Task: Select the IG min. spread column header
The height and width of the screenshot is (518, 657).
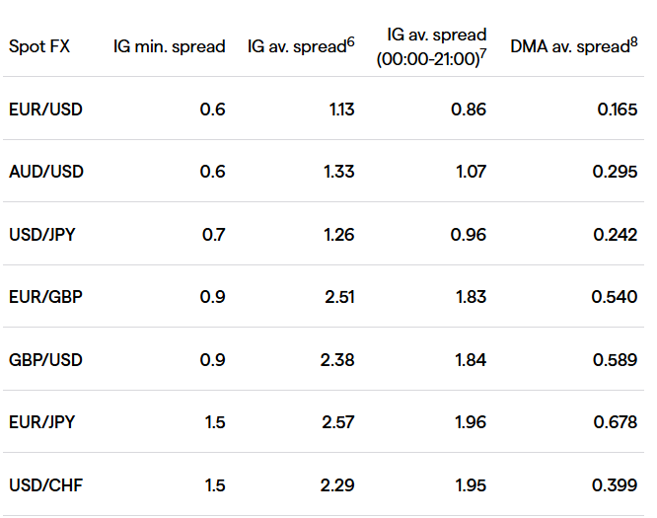Action: pyautogui.click(x=169, y=46)
